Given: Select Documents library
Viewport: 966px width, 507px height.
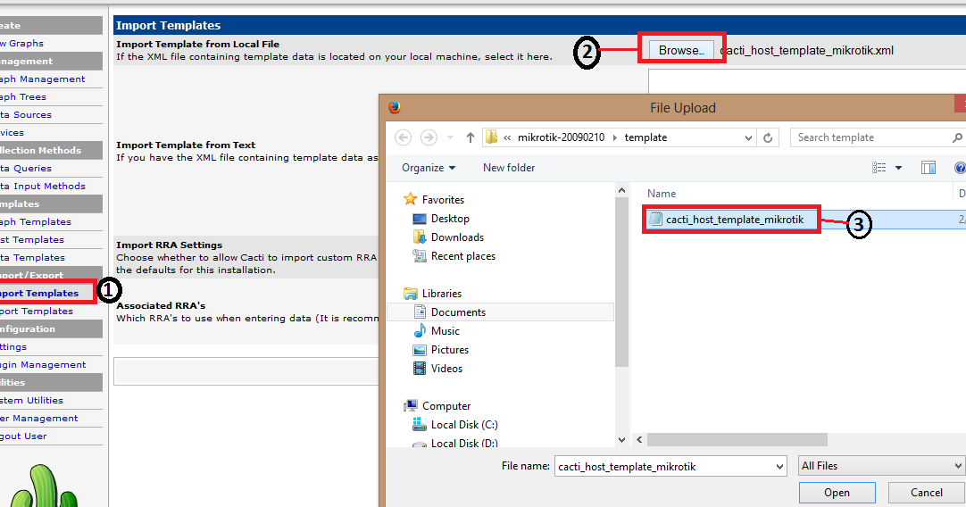Looking at the screenshot, I should coord(458,312).
